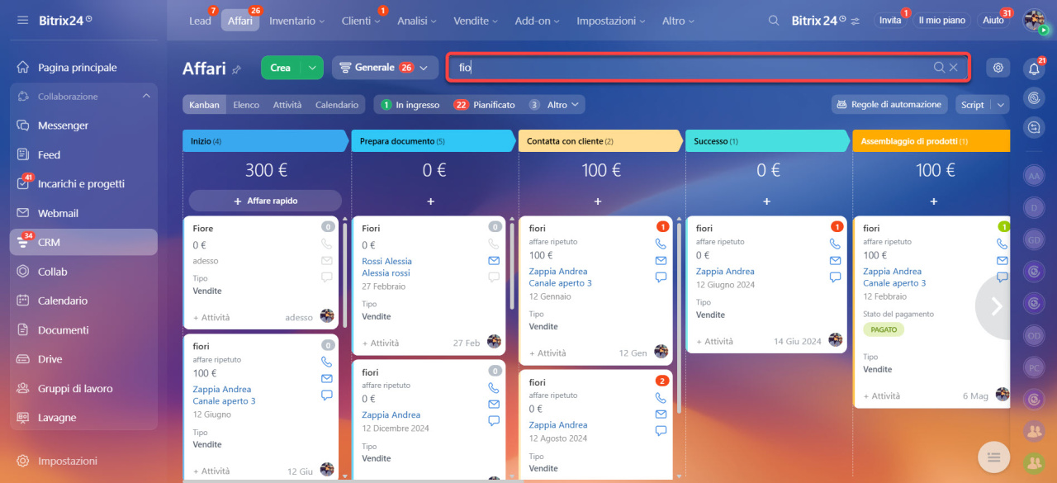This screenshot has width=1057, height=483.
Task: Clear the search field with the X icon
Action: pos(953,68)
